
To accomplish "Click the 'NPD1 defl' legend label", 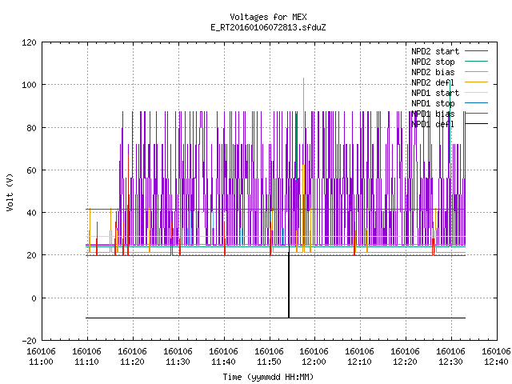I will 433,125.
